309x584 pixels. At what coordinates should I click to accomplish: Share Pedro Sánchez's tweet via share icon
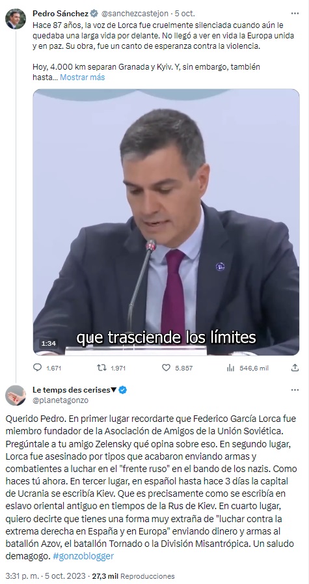coord(295,368)
